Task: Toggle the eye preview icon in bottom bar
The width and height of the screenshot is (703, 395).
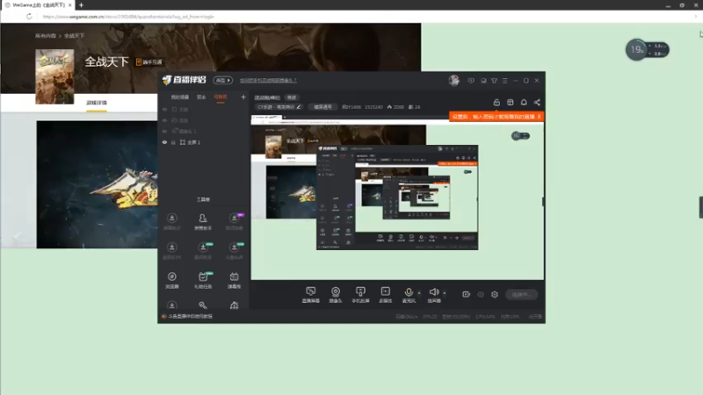Action: coord(481,294)
